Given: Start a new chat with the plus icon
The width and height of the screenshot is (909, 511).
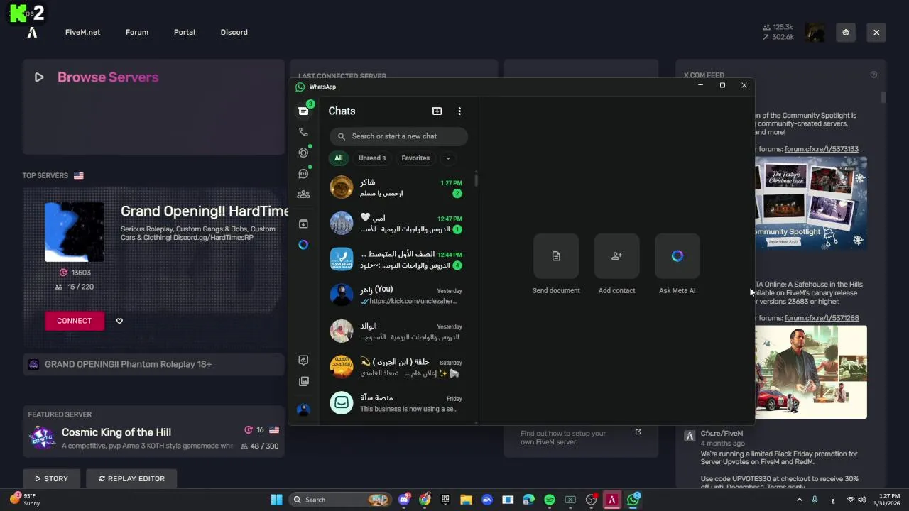Looking at the screenshot, I should 437,111.
